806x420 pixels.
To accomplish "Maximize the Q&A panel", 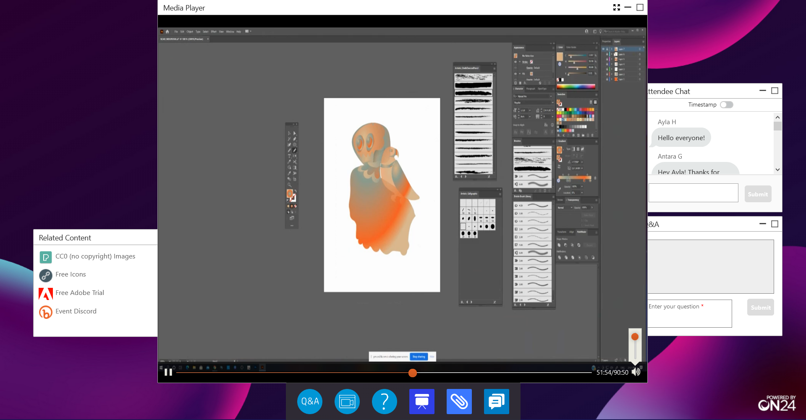I will pyautogui.click(x=775, y=224).
